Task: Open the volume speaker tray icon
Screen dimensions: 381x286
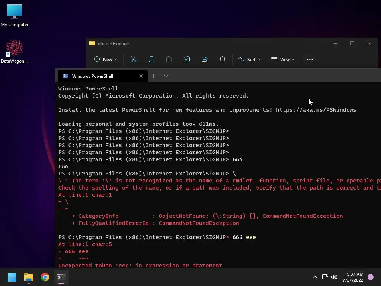Action: pos(334,277)
